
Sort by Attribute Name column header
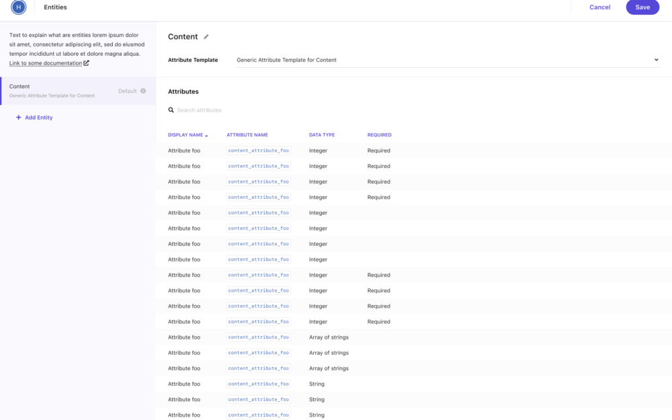[x=247, y=135]
